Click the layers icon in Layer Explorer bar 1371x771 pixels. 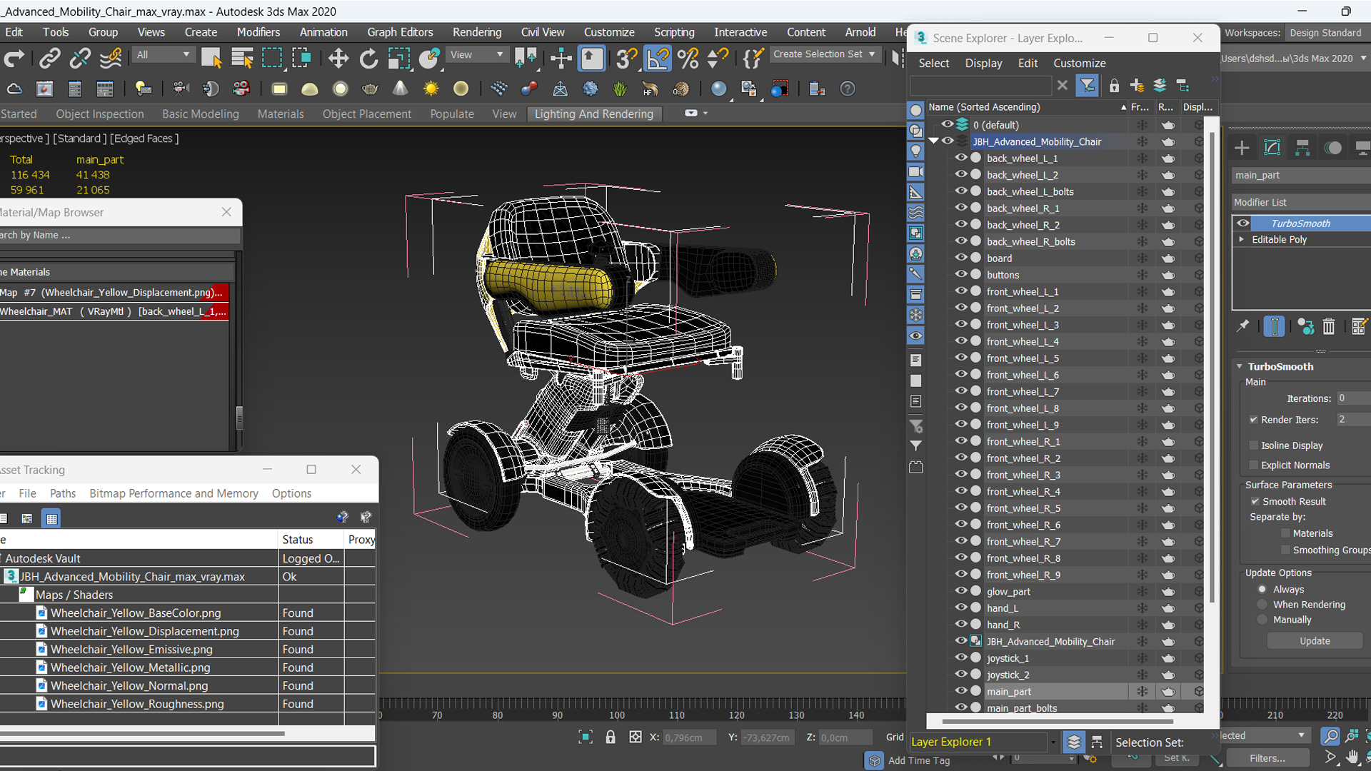pyautogui.click(x=1073, y=742)
